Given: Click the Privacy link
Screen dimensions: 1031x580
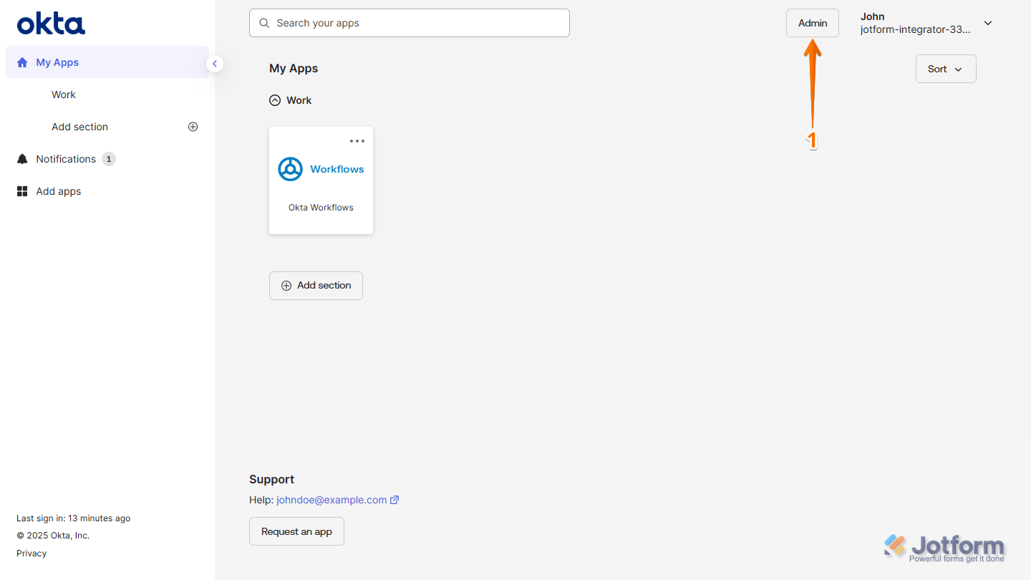Looking at the screenshot, I should [x=32, y=554].
